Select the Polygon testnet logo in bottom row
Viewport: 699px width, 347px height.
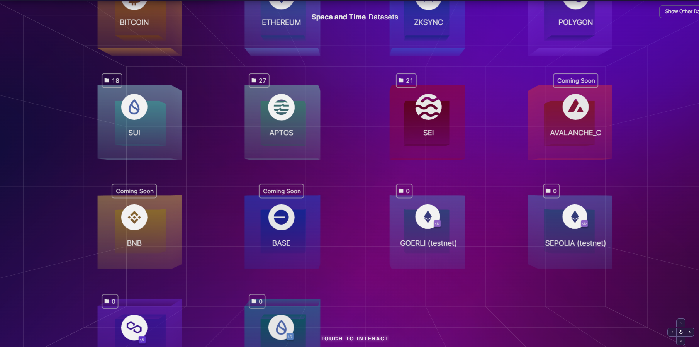[x=134, y=328]
